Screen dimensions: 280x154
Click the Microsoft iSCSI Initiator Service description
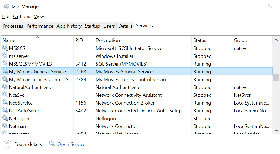129,48
